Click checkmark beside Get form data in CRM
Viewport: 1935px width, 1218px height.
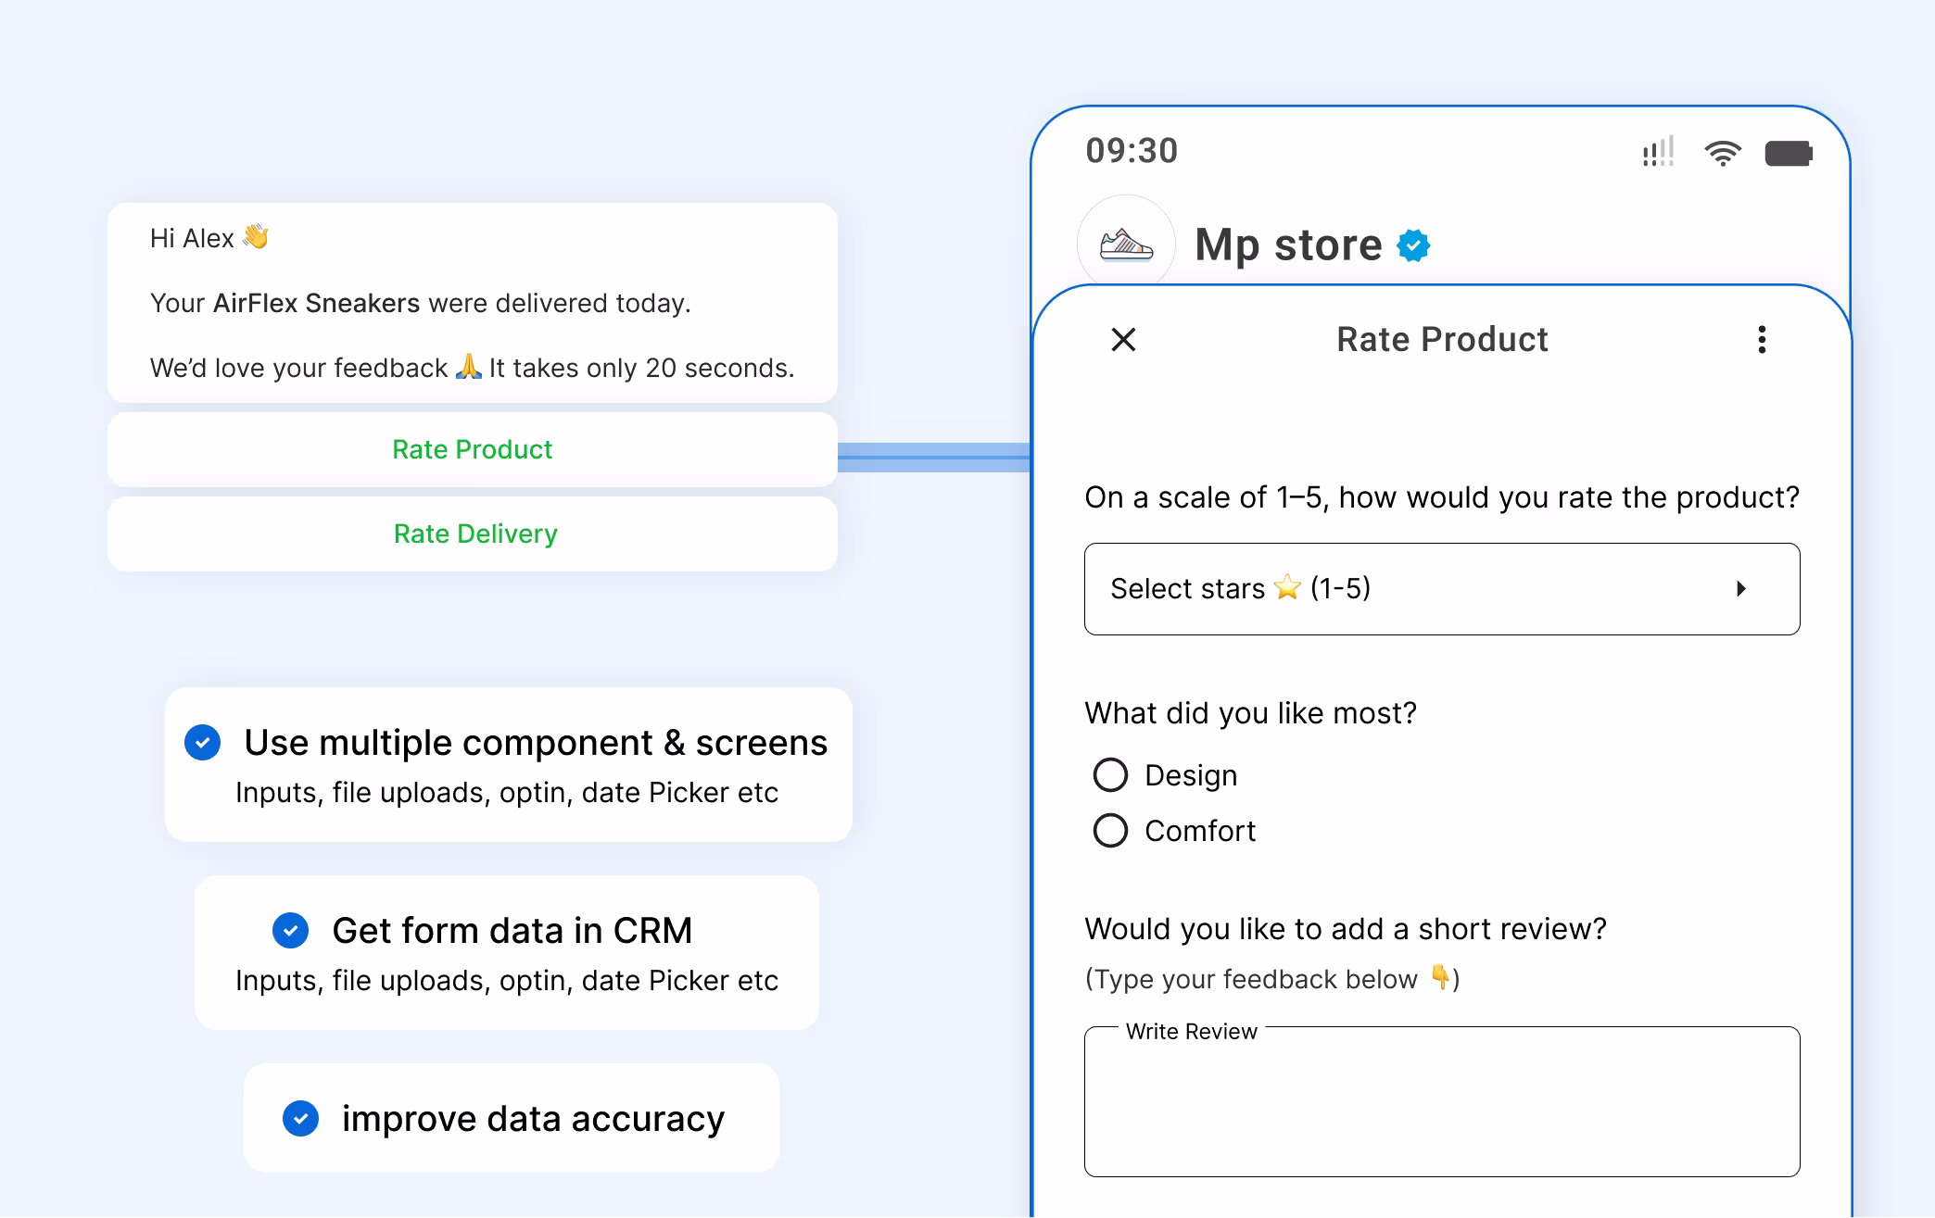(x=290, y=930)
